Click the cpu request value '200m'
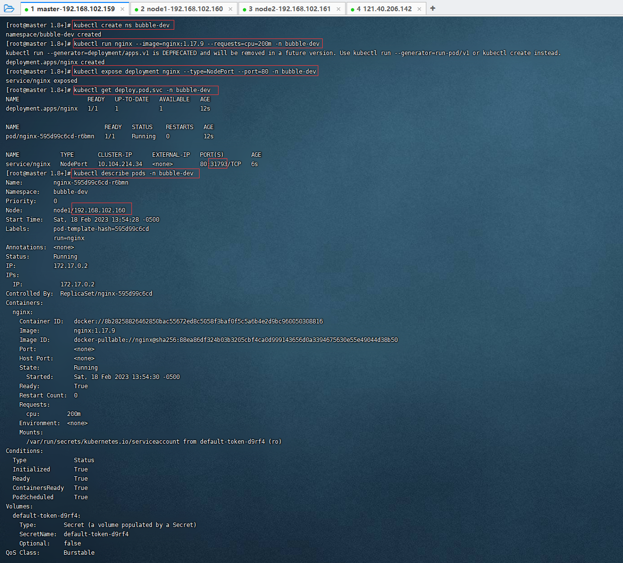The image size is (623, 563). click(74, 414)
